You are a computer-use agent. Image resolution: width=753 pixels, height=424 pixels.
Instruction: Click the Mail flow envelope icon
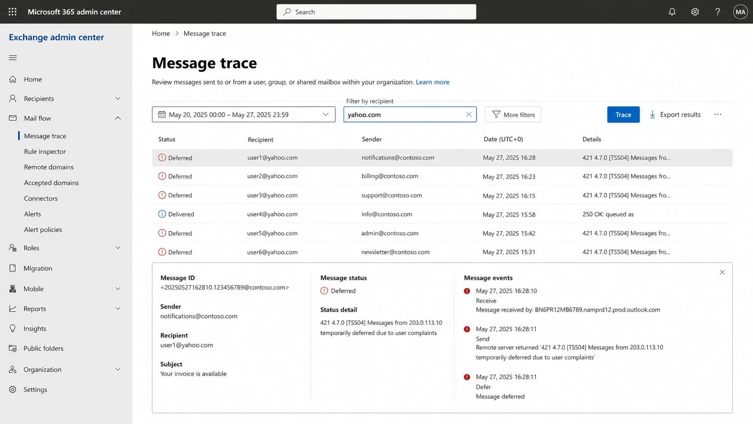[x=13, y=118]
